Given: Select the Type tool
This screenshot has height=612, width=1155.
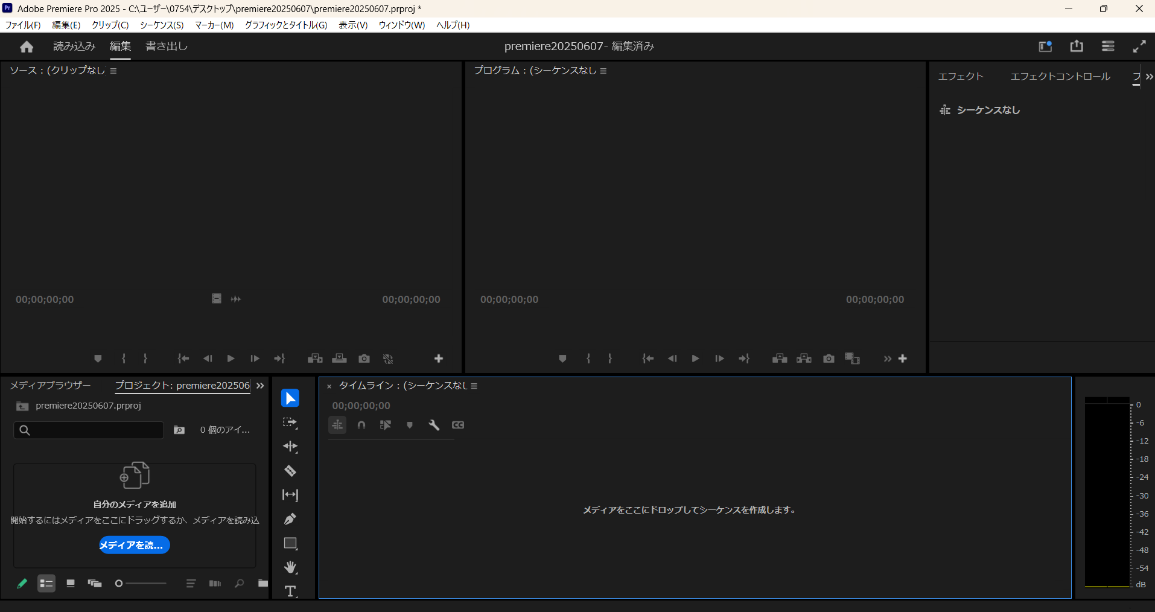Looking at the screenshot, I should click(x=290, y=591).
